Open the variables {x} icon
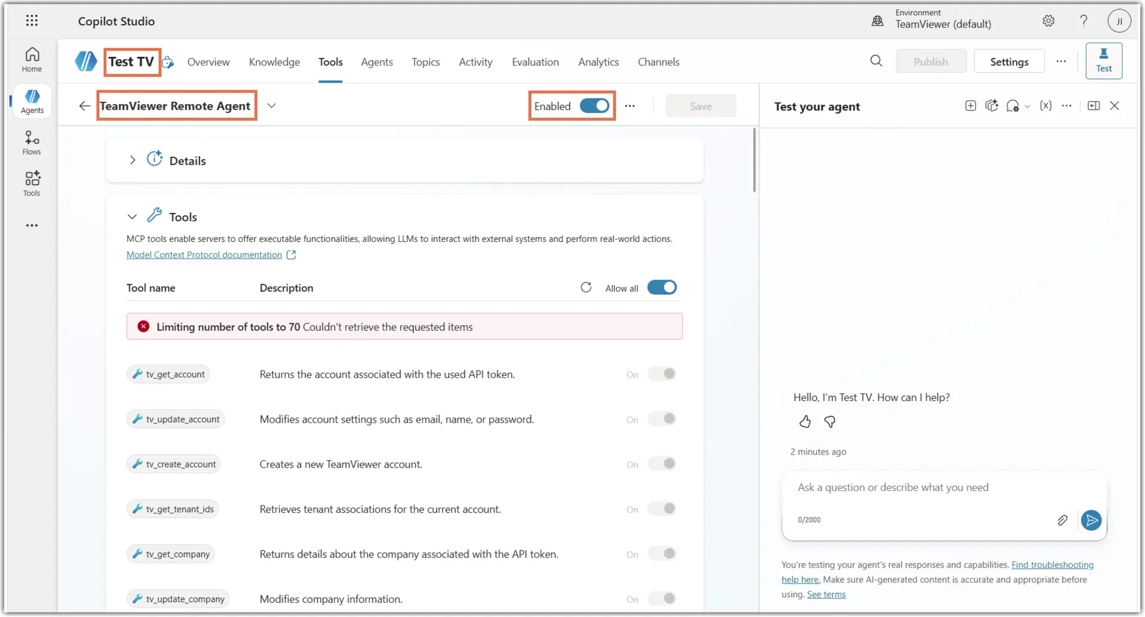Image resolution: width=1145 pixels, height=617 pixels. click(1046, 106)
